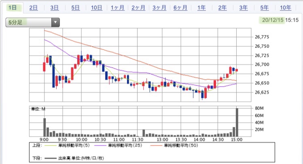Click the 11:30 time axis label
303x164 pixels.
point(138,140)
